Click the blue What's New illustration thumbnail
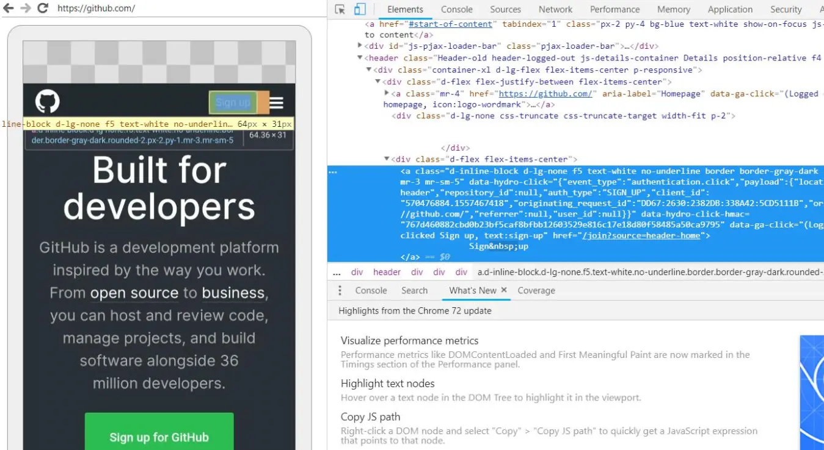Image resolution: width=824 pixels, height=450 pixels. click(812, 392)
